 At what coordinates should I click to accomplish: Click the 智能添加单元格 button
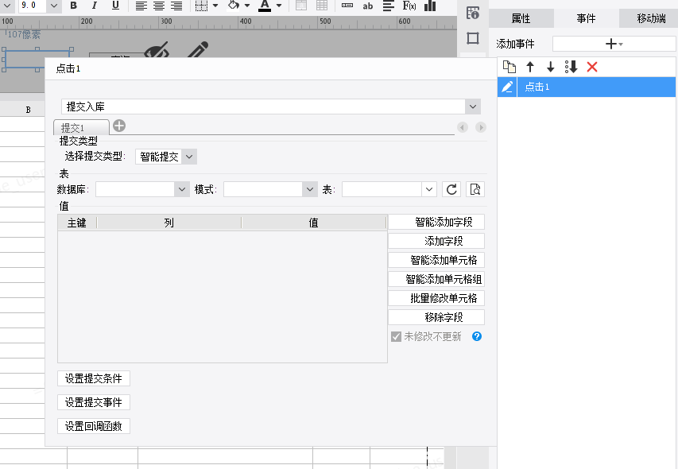pyautogui.click(x=436, y=260)
